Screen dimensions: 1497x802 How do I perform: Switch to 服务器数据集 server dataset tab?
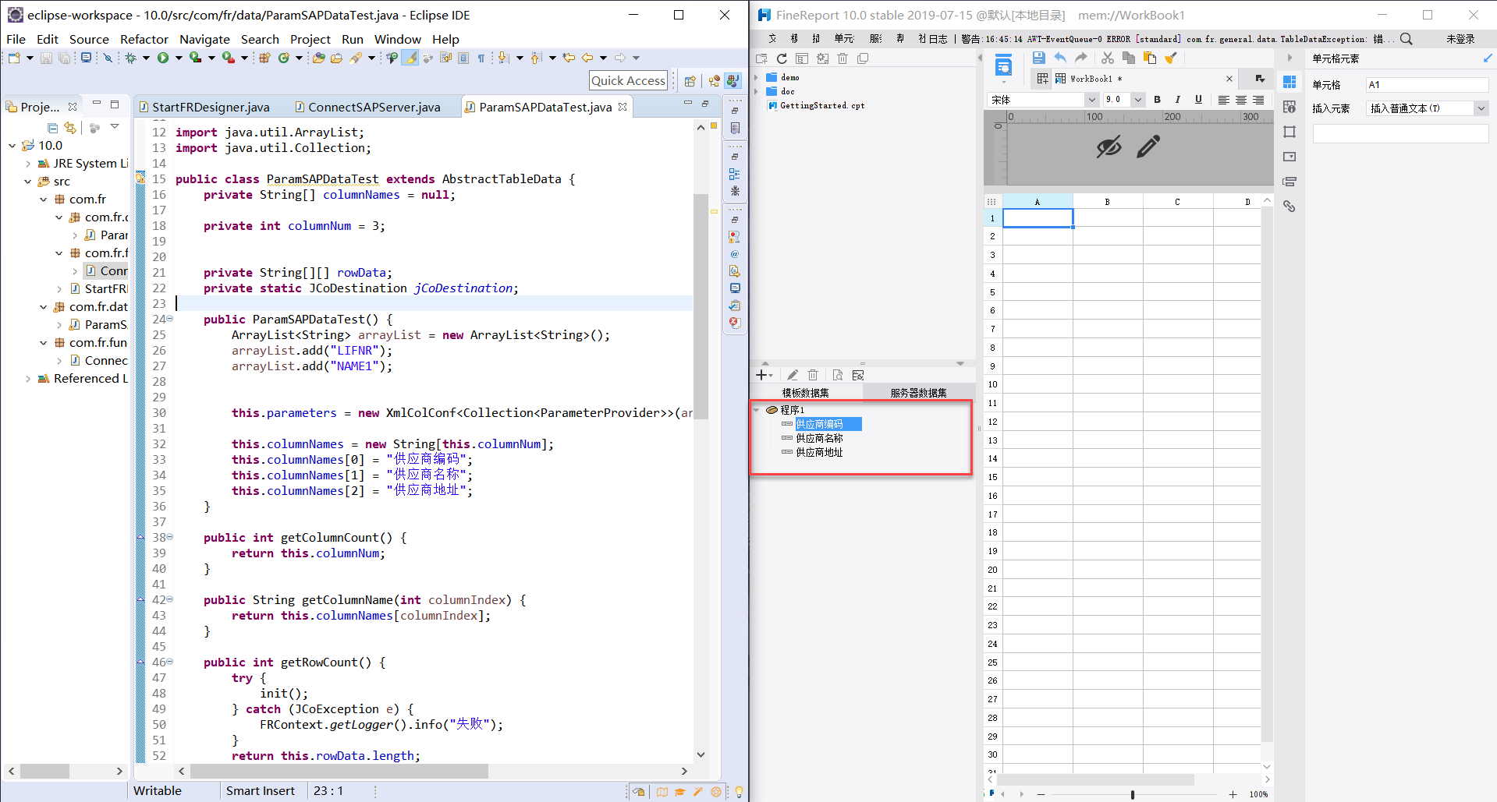(x=918, y=393)
